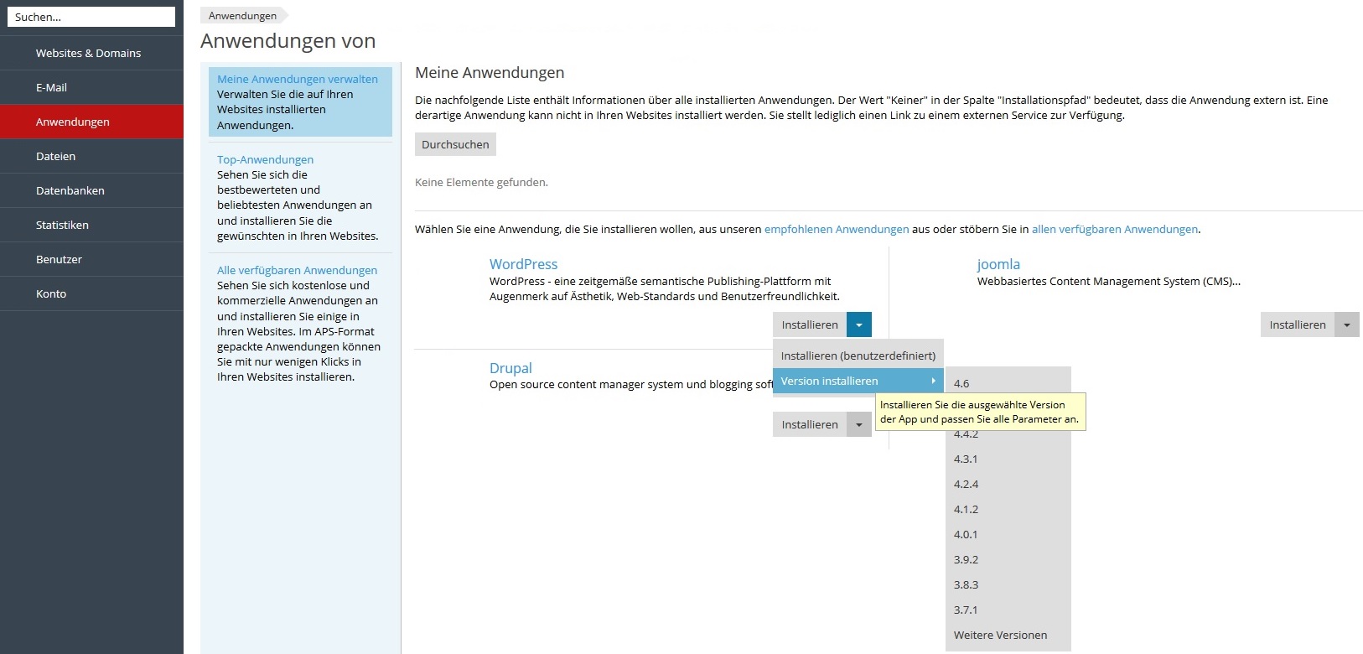The width and height of the screenshot is (1363, 654).
Task: Open the joomla Installieren dropdown arrow
Action: (1347, 324)
